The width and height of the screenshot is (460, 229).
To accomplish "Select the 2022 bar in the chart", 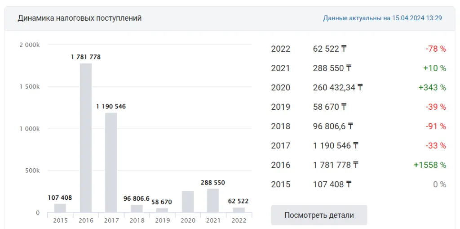I will (x=239, y=210).
